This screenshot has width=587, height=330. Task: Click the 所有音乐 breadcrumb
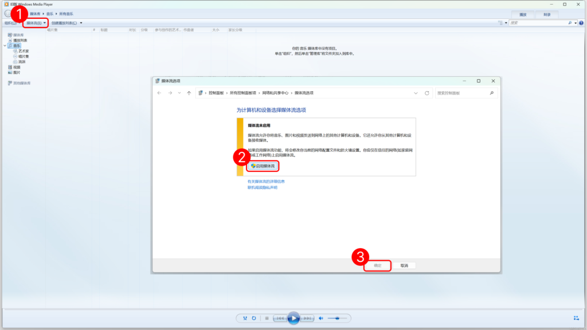[66, 14]
